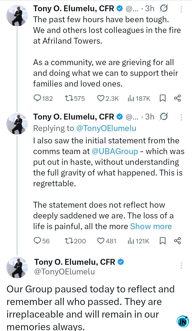Screen dimensions: 192x331
Task: Share the first tweet
Action: (x=178, y=99)
